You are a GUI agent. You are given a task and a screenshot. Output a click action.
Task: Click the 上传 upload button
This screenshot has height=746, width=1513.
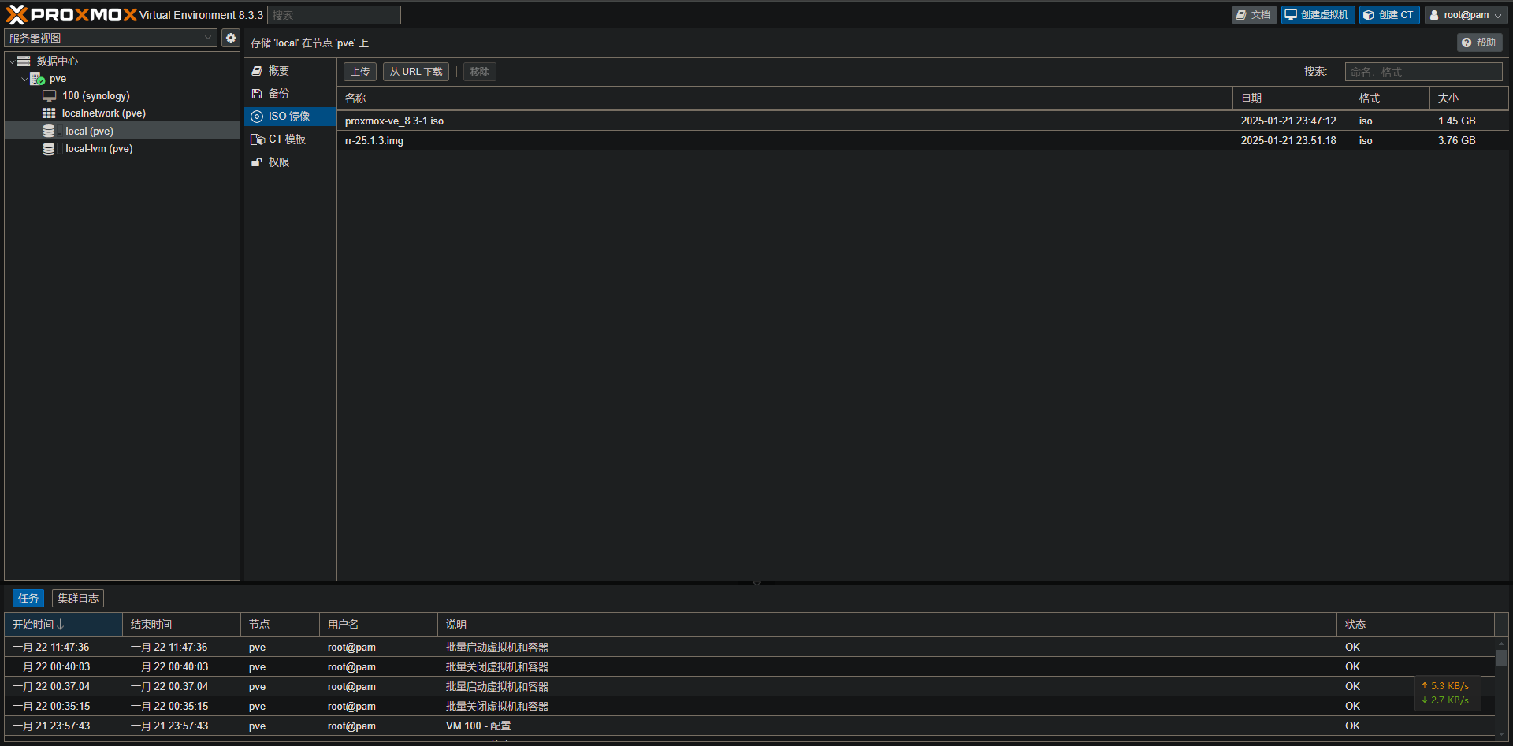[360, 72]
